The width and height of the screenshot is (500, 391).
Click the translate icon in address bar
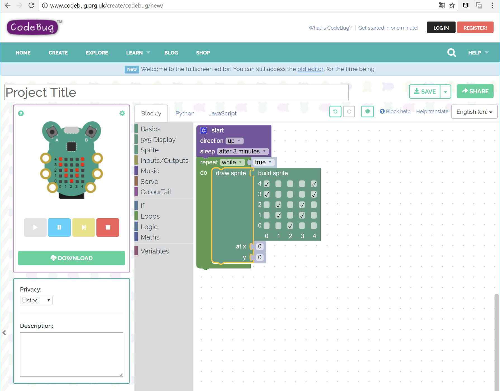442,5
